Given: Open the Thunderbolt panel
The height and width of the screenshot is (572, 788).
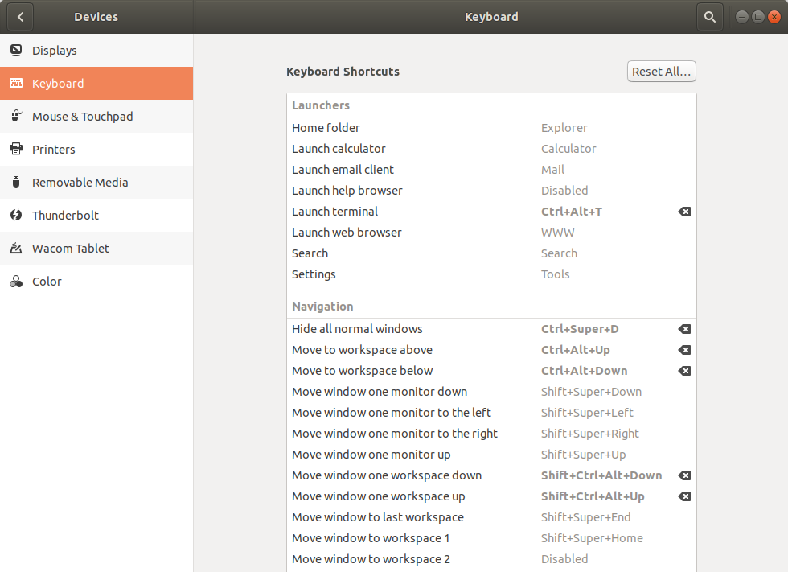Looking at the screenshot, I should coord(96,215).
